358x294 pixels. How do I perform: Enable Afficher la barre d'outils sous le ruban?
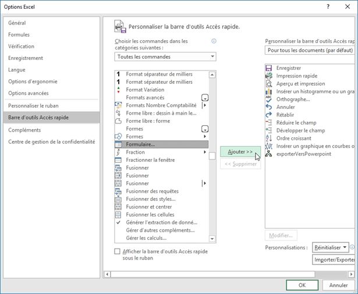pyautogui.click(x=117, y=252)
